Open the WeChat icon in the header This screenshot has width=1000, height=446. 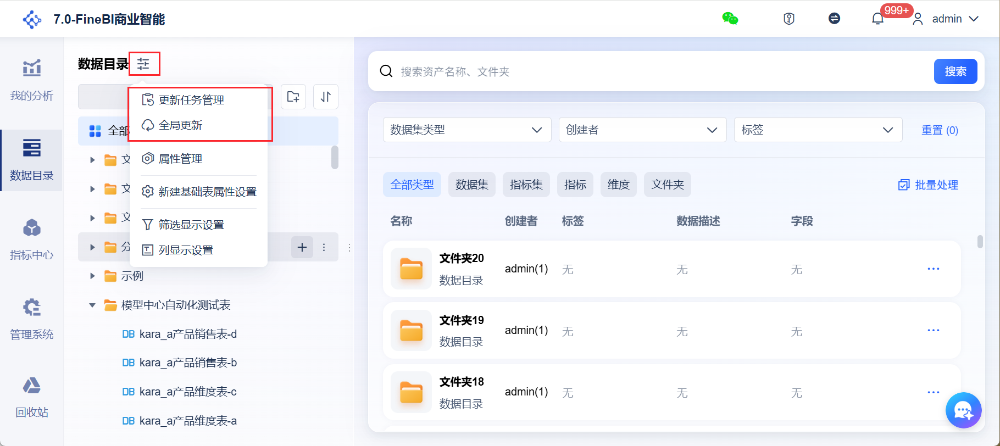[730, 19]
